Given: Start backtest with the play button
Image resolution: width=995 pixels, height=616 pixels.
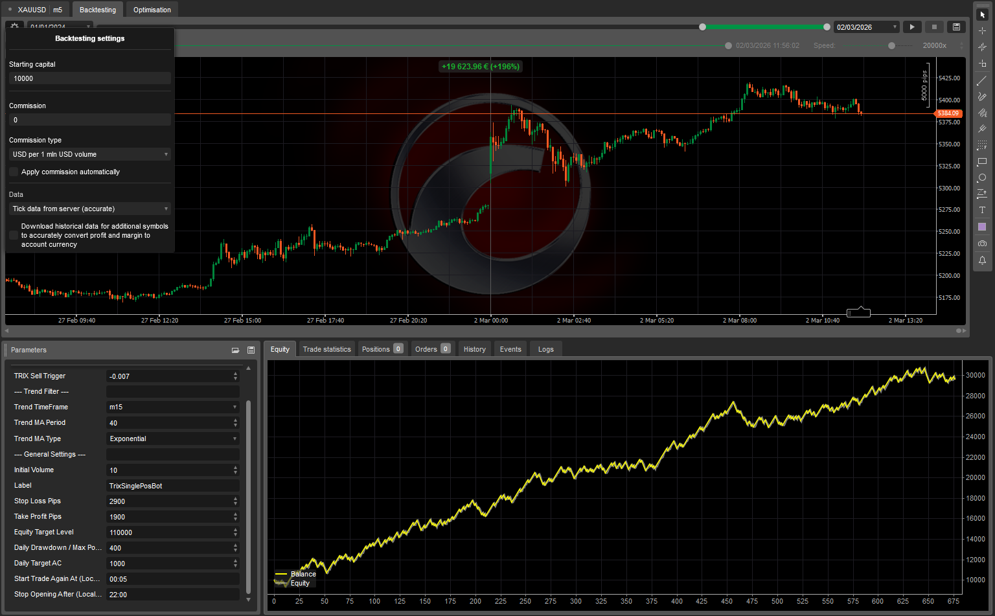Looking at the screenshot, I should 912,27.
